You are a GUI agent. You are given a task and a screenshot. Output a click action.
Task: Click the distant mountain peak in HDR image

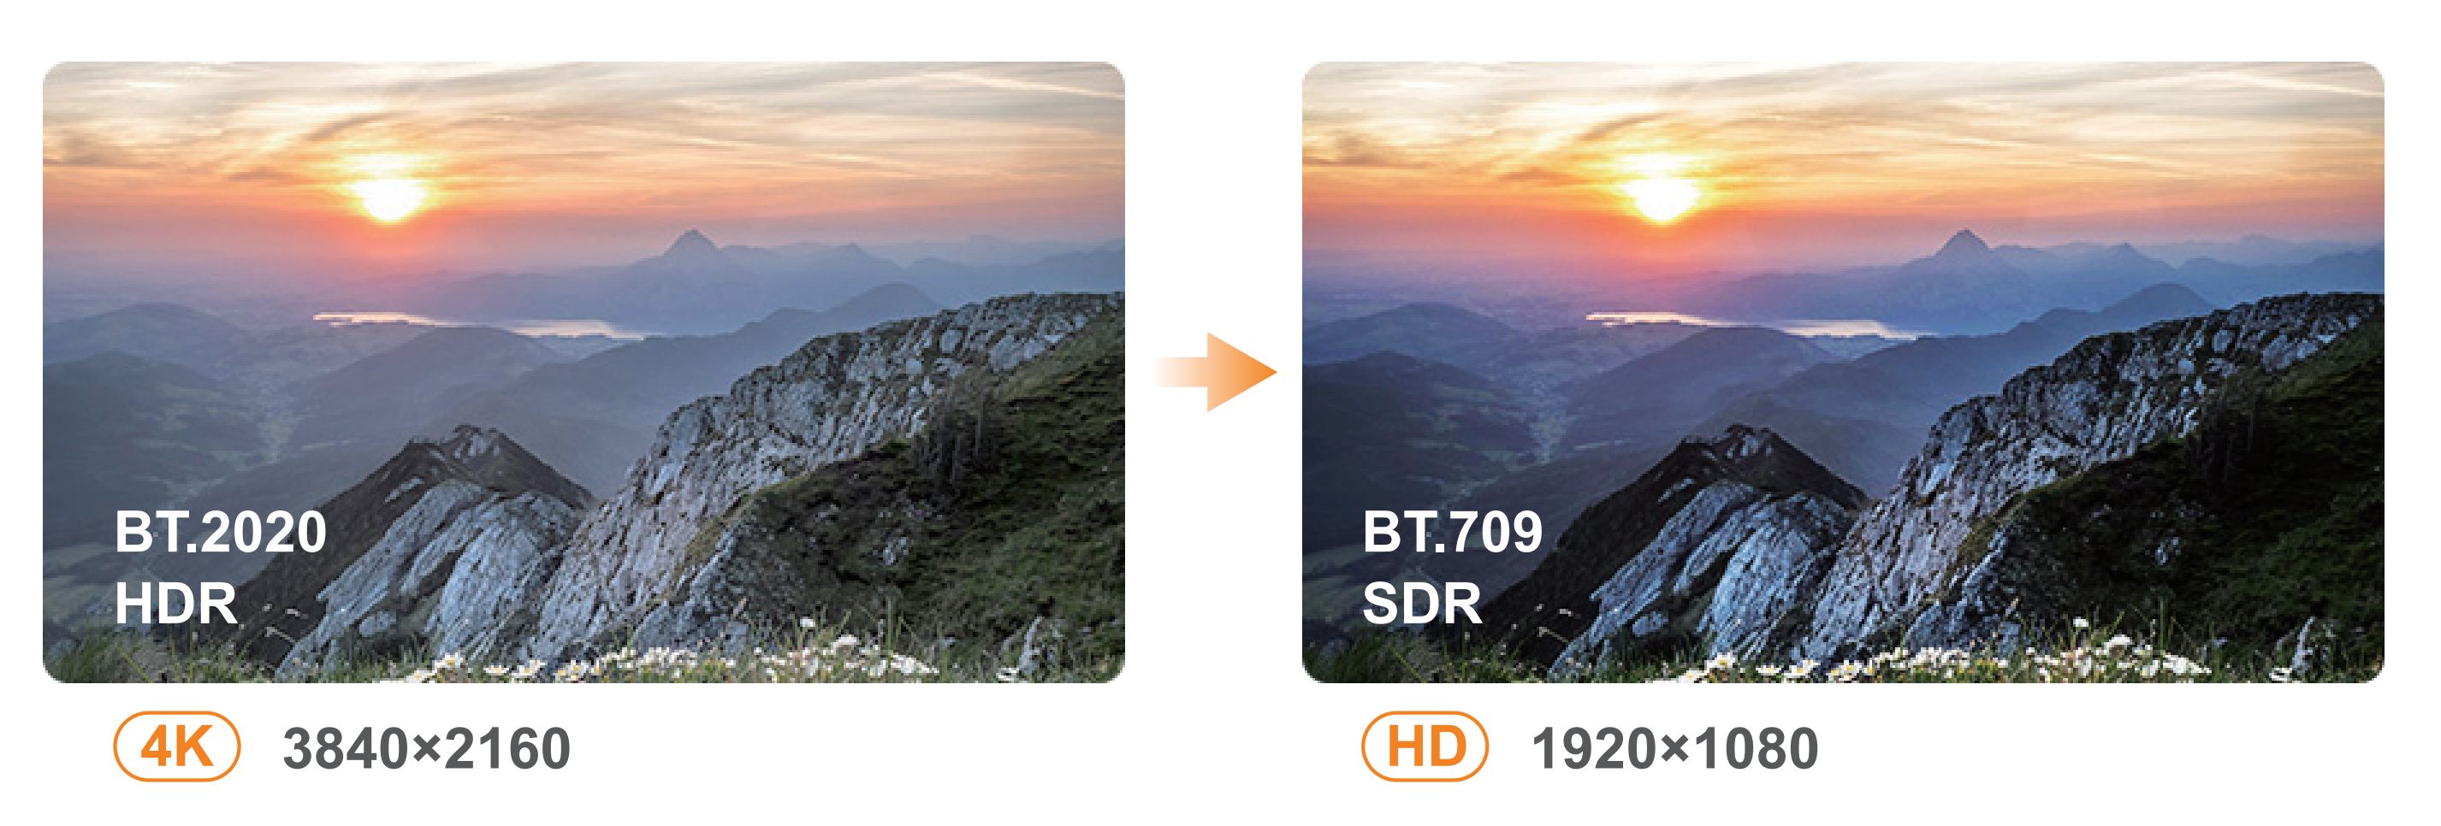tap(691, 244)
